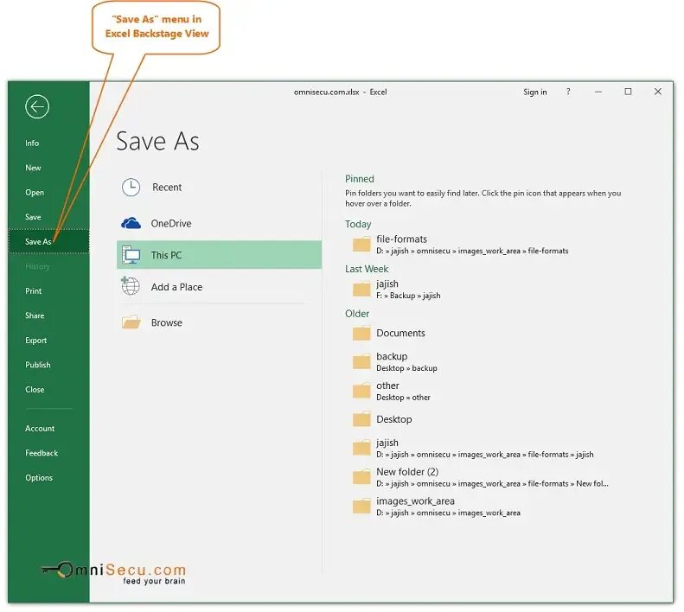The image size is (684, 612).
Task: Click the Documents folder icon
Action: (361, 334)
